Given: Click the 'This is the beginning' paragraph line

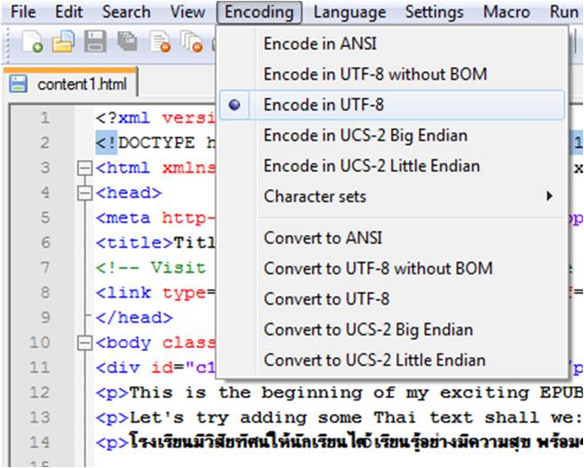Looking at the screenshot, I should pos(340,393).
